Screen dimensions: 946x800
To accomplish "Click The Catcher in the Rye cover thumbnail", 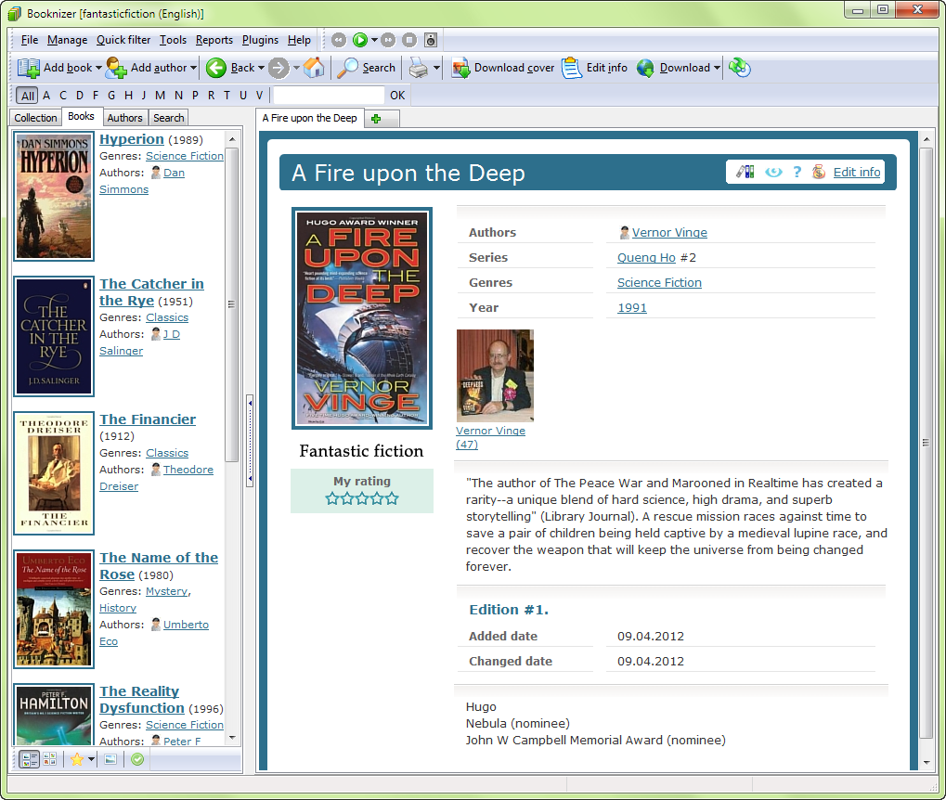I will (x=54, y=337).
